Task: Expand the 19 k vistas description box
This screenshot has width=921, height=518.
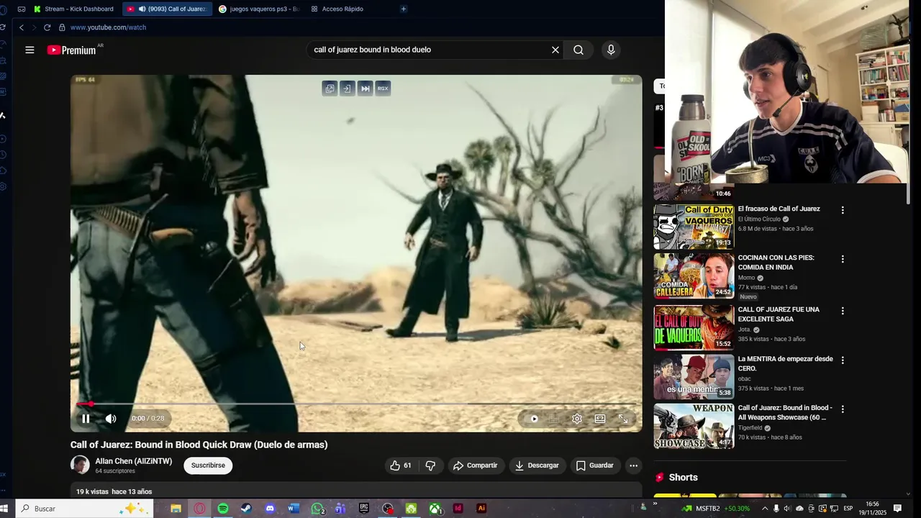Action: click(356, 491)
